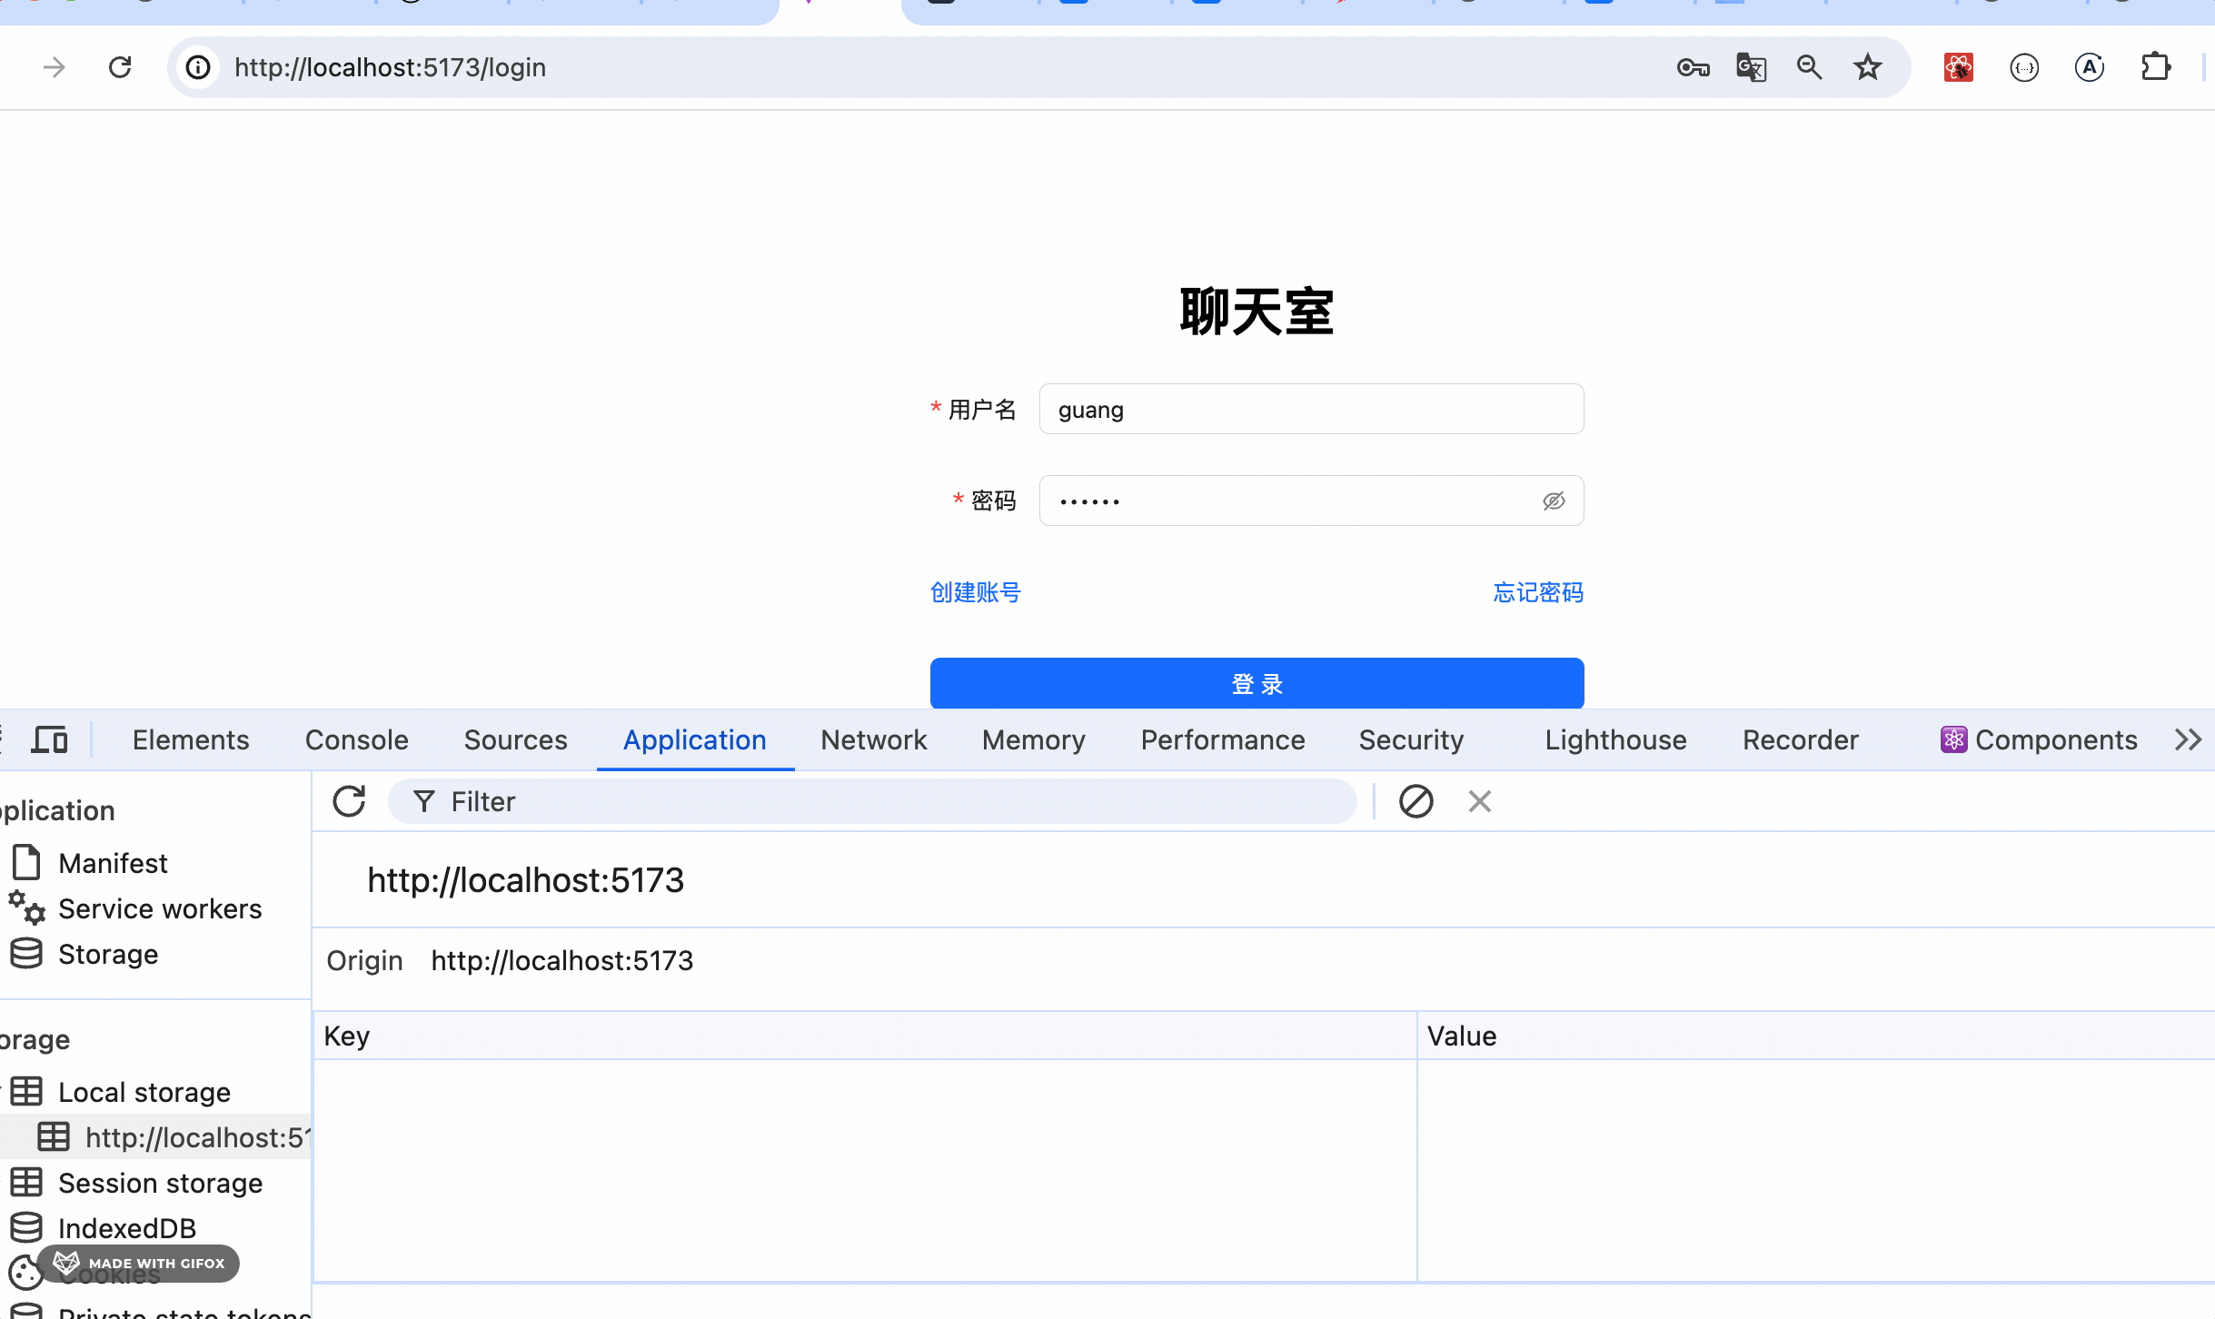Click the 用户名 username input field
Image resolution: width=2215 pixels, height=1319 pixels.
click(1310, 410)
